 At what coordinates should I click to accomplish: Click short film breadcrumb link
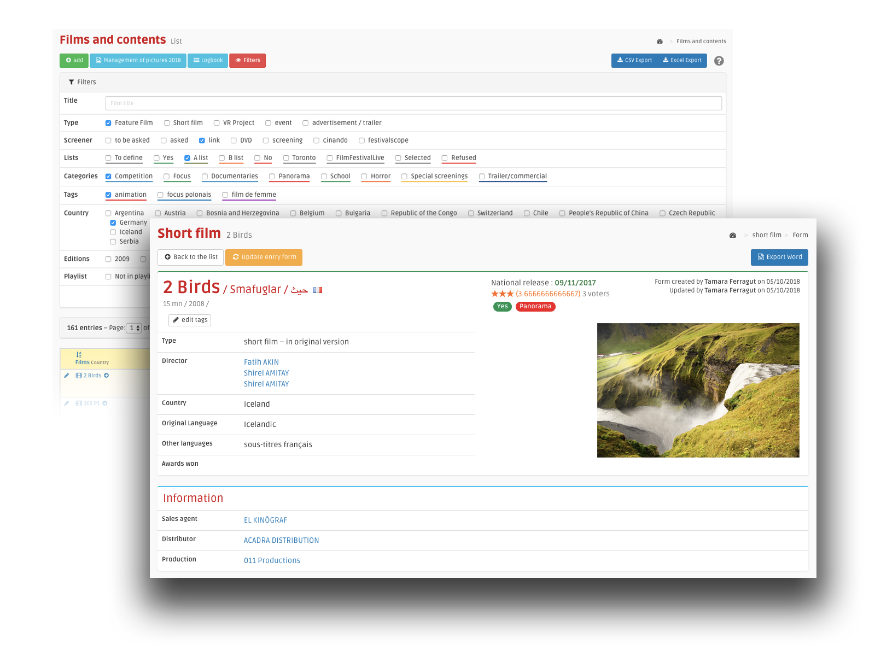tap(767, 235)
